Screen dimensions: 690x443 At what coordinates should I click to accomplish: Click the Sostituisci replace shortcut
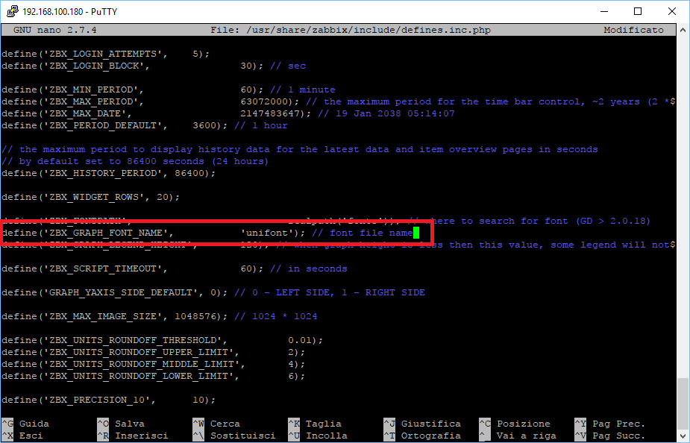[x=233, y=436]
